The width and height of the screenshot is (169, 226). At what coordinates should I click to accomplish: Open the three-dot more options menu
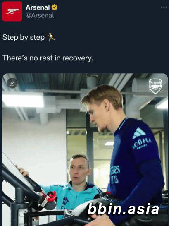(x=164, y=7)
